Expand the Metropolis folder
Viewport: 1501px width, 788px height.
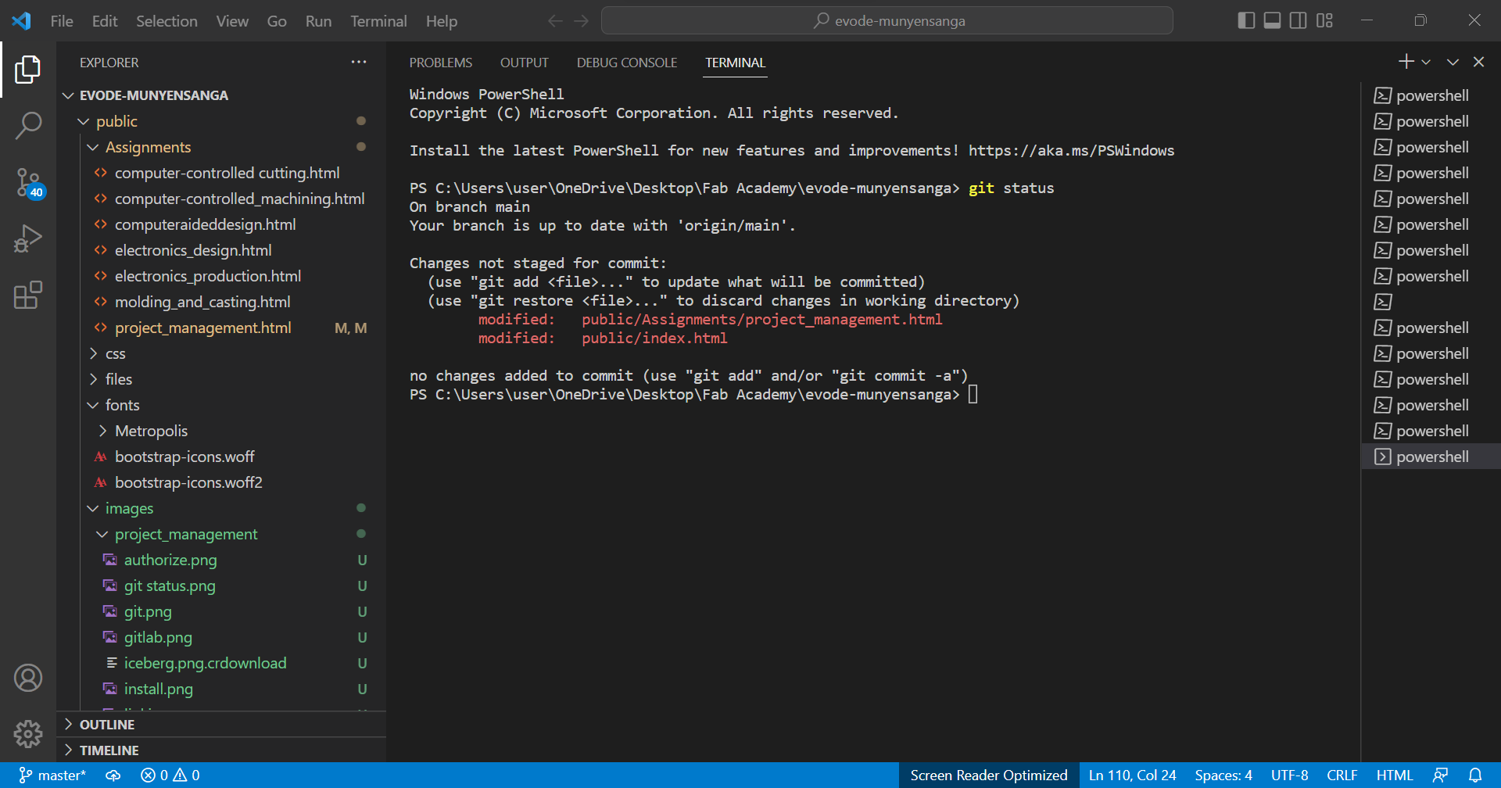[221, 431]
